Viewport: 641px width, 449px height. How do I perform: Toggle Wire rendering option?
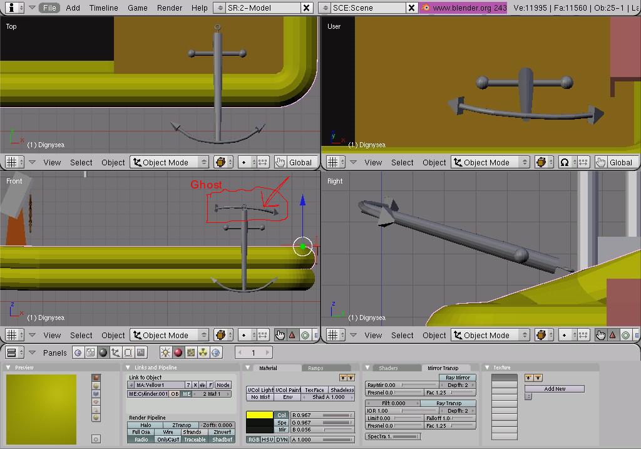pyautogui.click(x=168, y=432)
